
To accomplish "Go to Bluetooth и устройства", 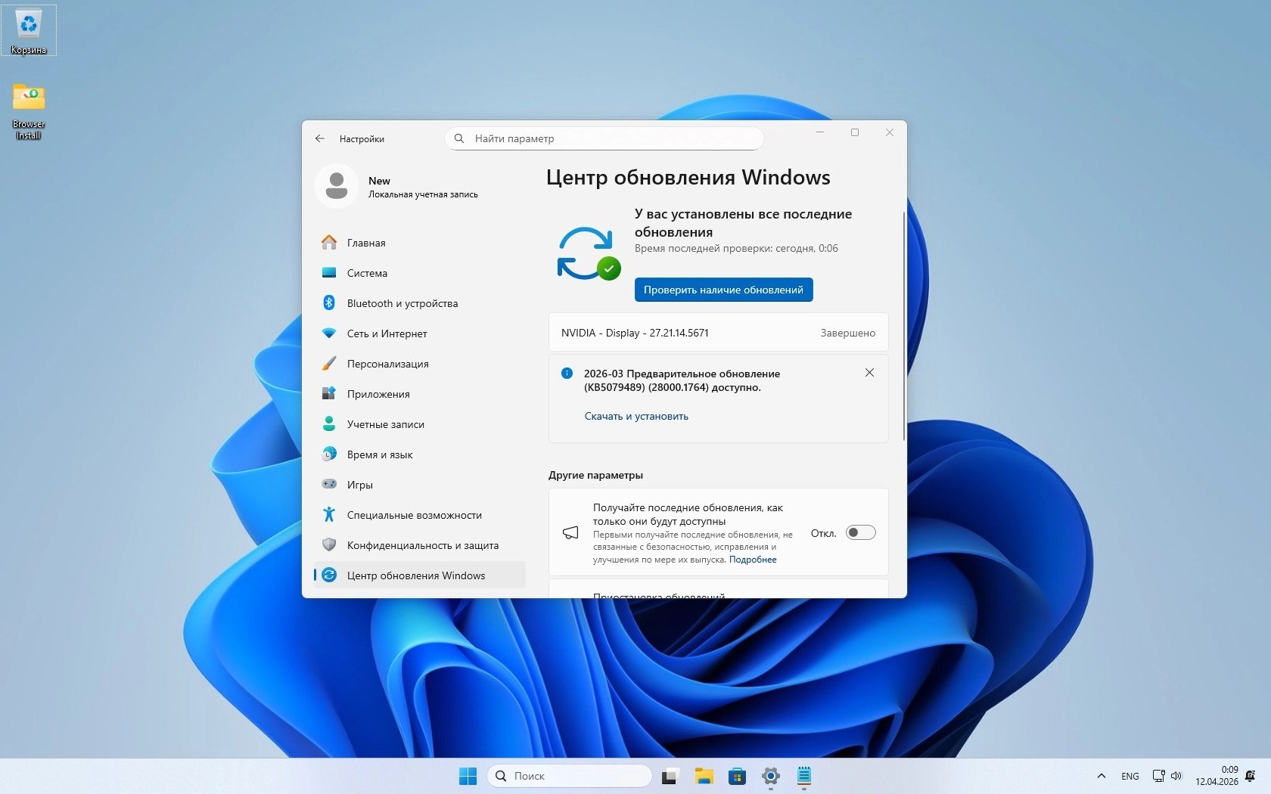I will (x=419, y=303).
